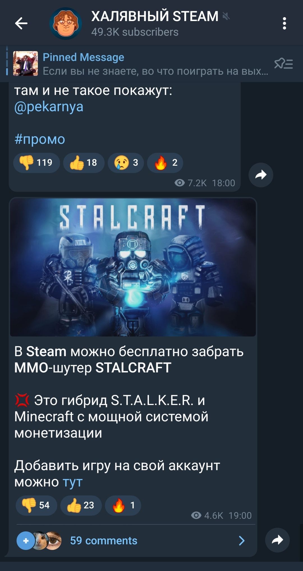Tap the pinned messages list icon

[x=284, y=64]
